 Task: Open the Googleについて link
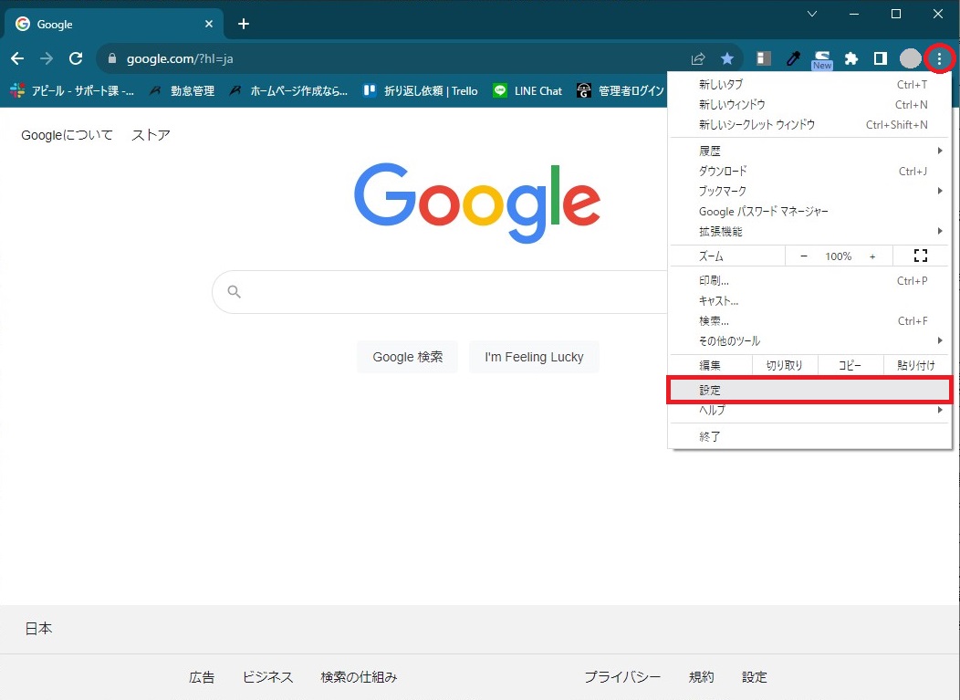point(67,135)
